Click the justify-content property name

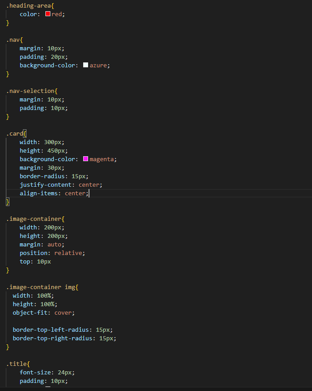pos(45,185)
